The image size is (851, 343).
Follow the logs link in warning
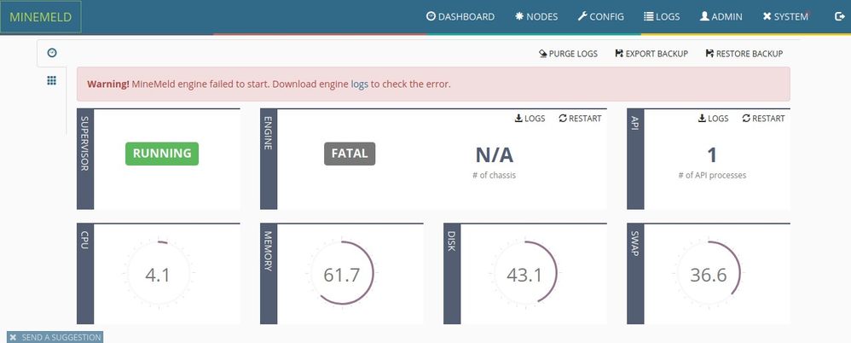(359, 84)
